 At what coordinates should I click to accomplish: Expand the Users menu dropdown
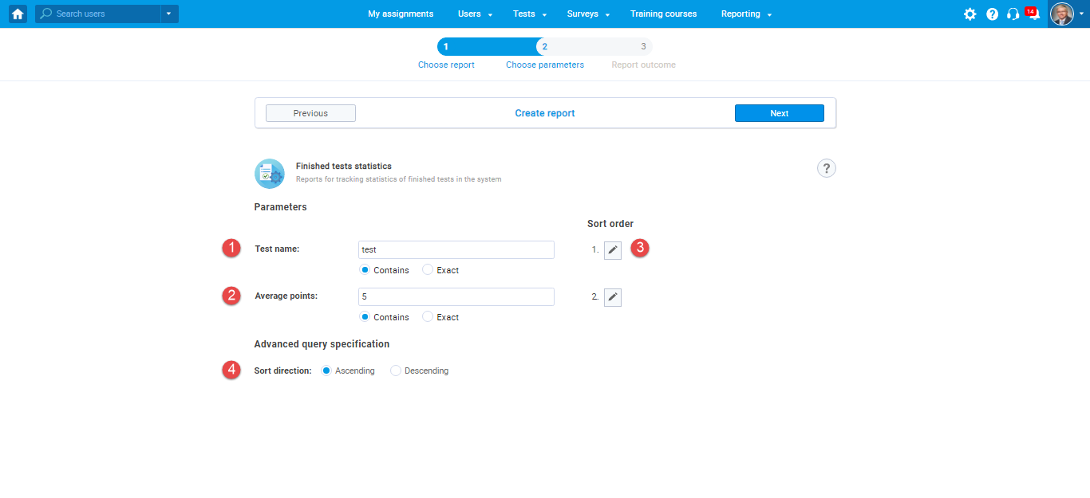pyautogui.click(x=475, y=14)
